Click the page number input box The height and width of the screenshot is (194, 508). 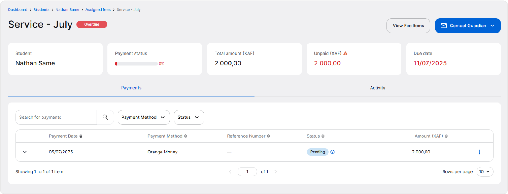pos(247,172)
